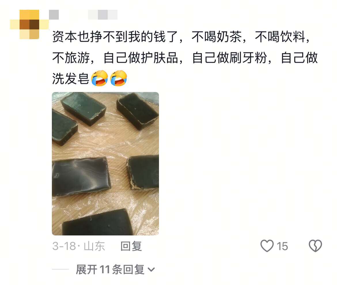The width and height of the screenshot is (337, 285).
Task: Click the 洗发皂 text in comment
Action: tap(71, 78)
